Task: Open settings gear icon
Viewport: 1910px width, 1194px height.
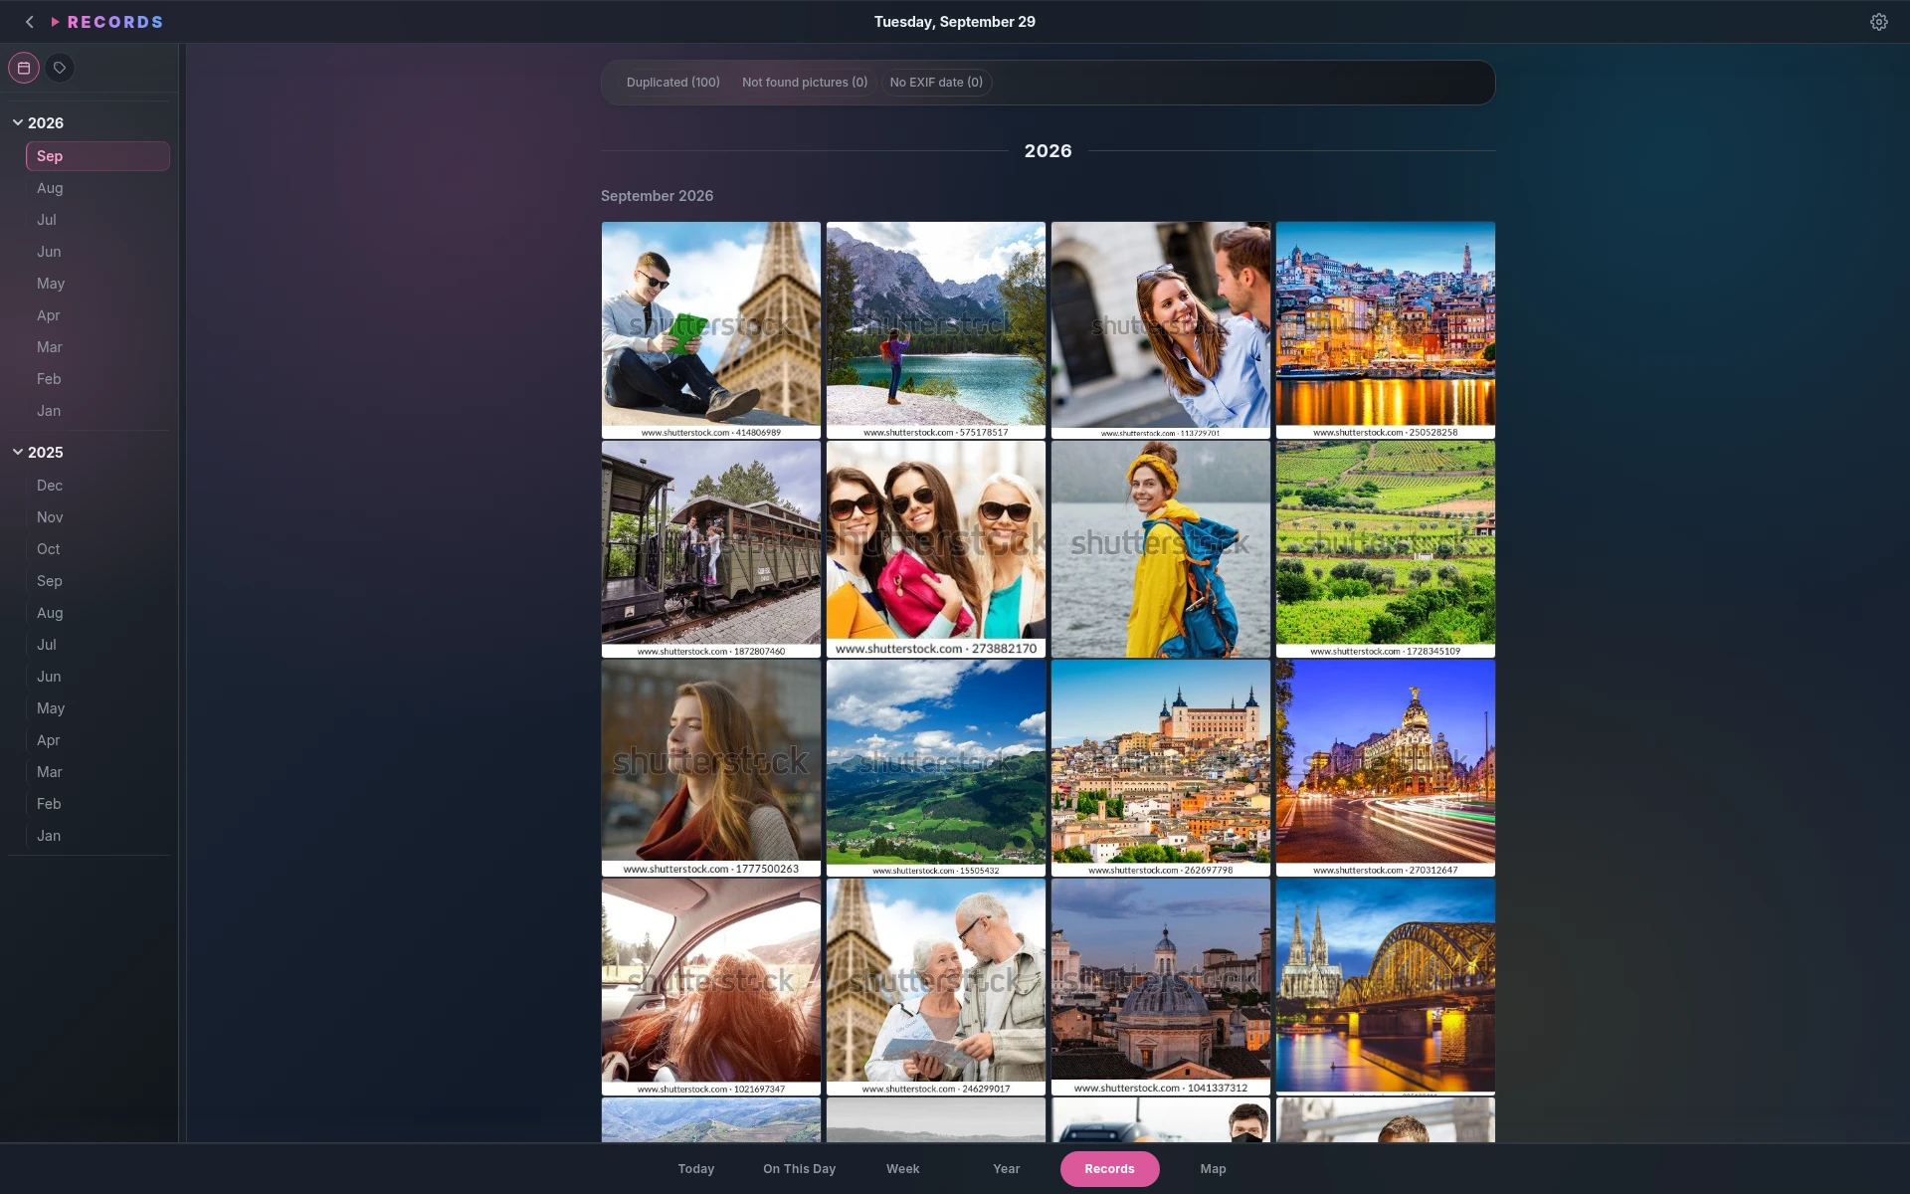Action: pyautogui.click(x=1878, y=22)
